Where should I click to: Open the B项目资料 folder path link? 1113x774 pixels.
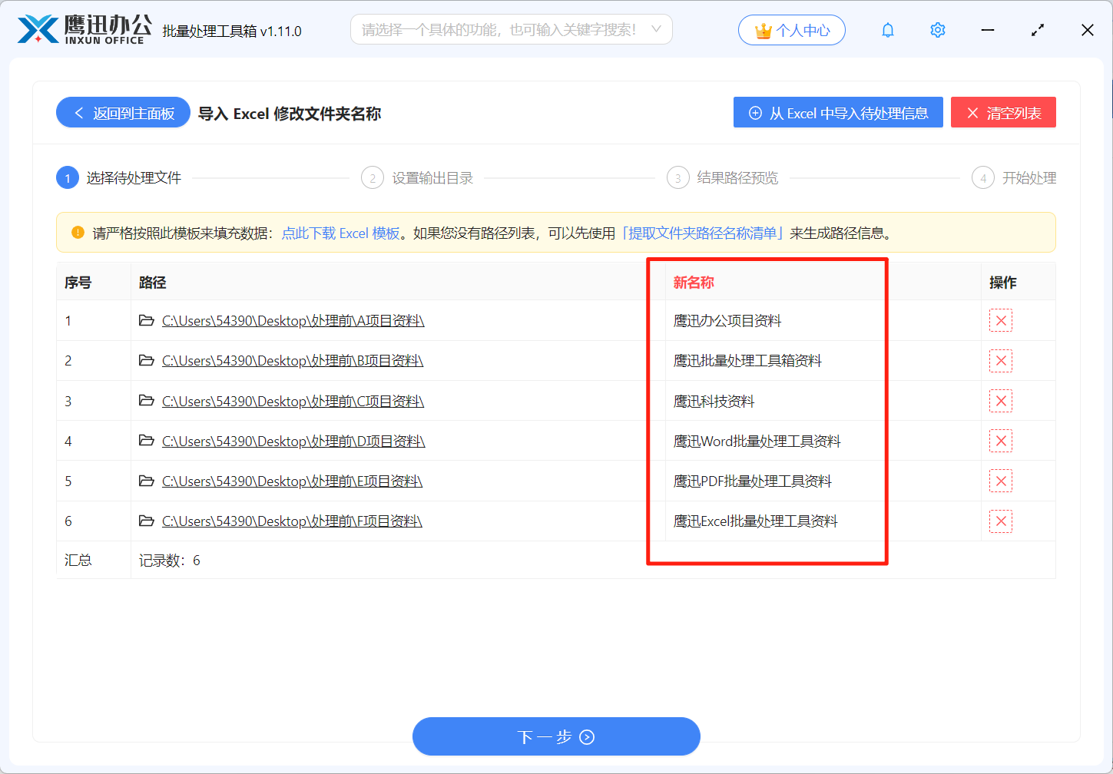pos(292,360)
